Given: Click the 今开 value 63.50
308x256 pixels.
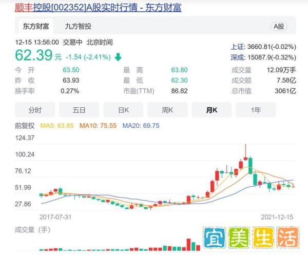Looking at the screenshot, I should click(71, 70).
